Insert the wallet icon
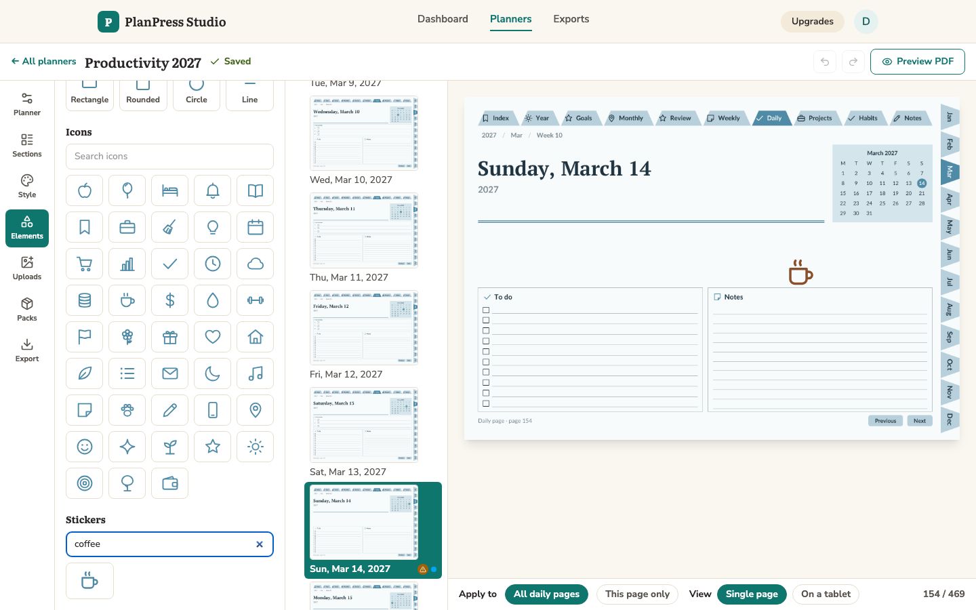The width and height of the screenshot is (976, 610). click(170, 483)
